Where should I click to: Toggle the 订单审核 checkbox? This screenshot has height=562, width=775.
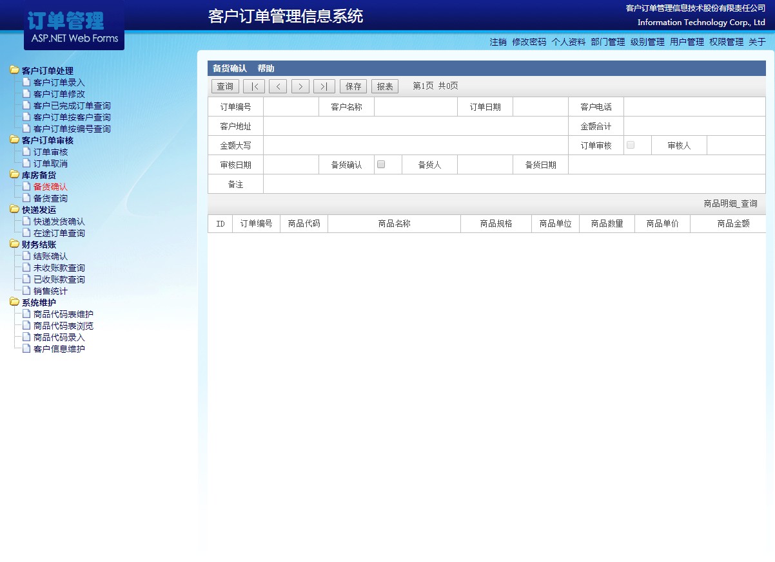pos(631,145)
